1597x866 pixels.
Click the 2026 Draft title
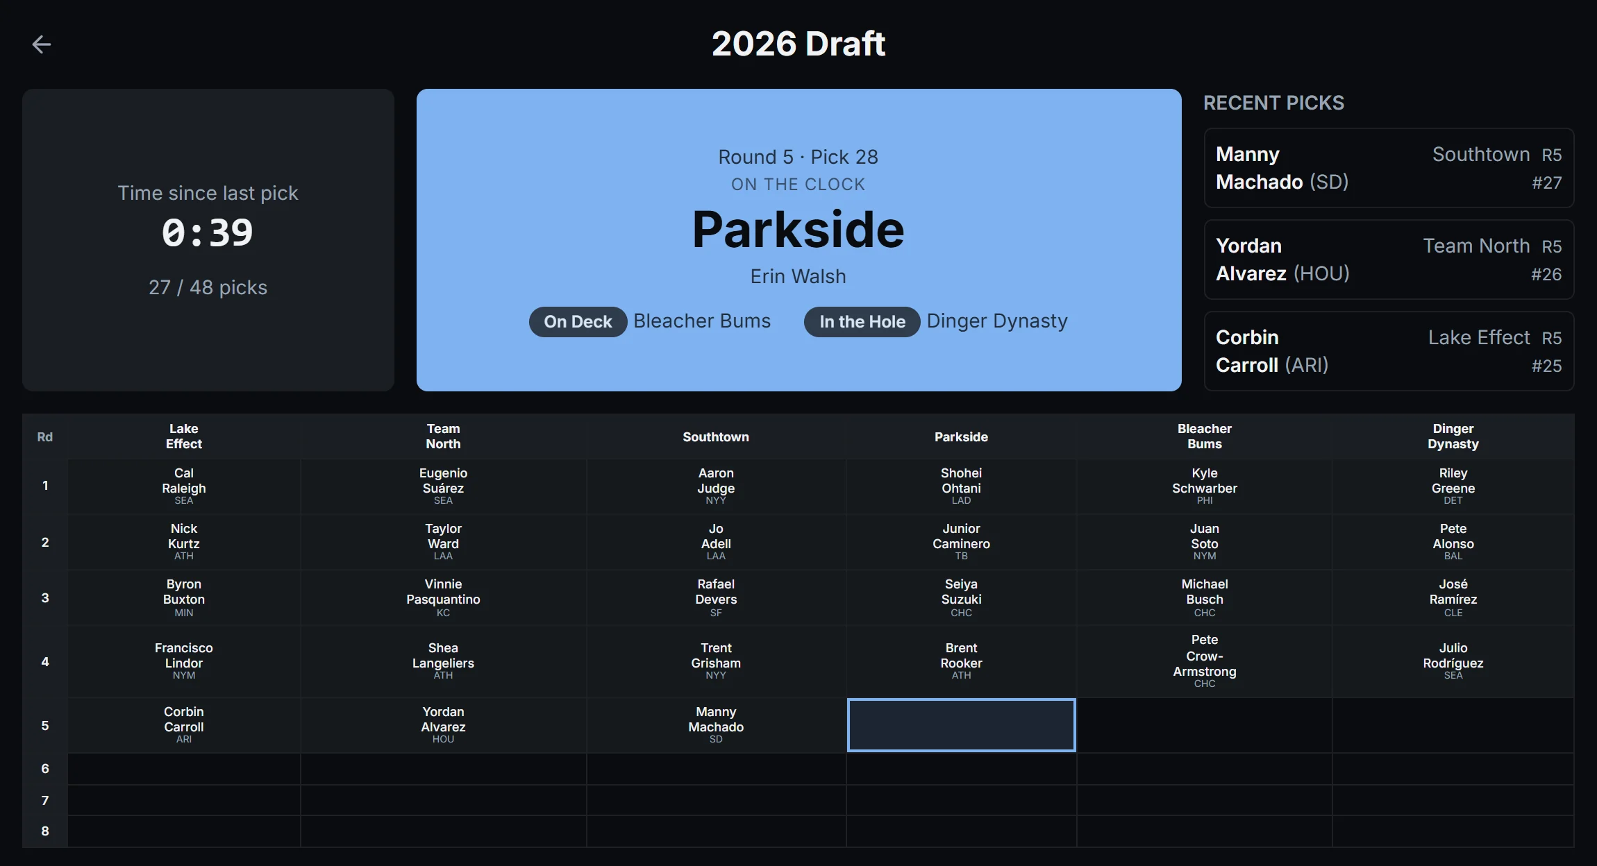798,44
